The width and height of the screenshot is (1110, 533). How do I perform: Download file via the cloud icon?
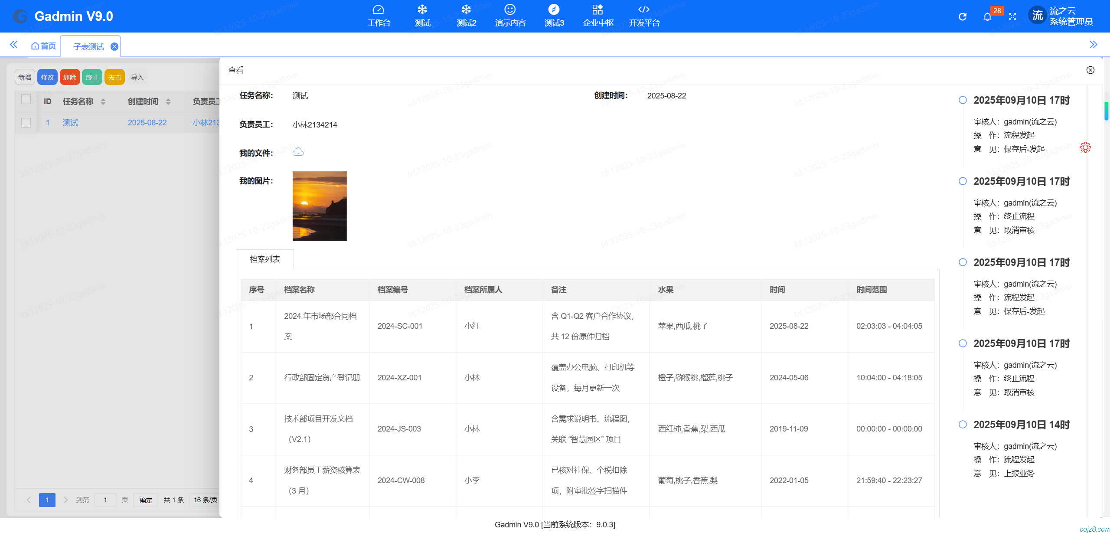(298, 152)
